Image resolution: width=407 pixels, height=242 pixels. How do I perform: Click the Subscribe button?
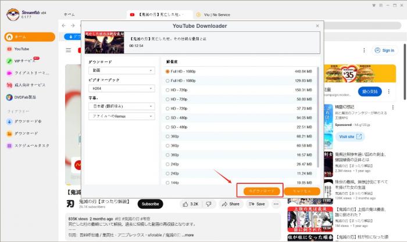click(x=150, y=204)
